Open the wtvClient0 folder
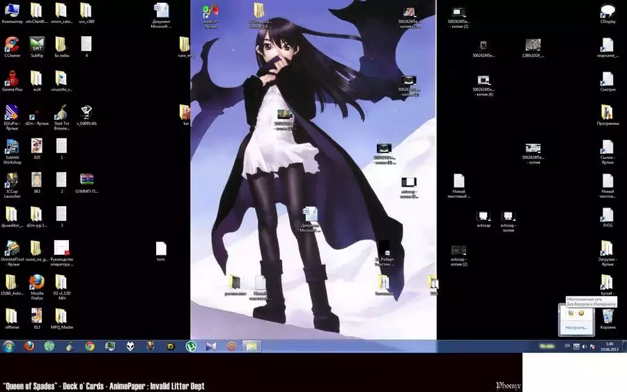627x392 pixels. click(37, 13)
